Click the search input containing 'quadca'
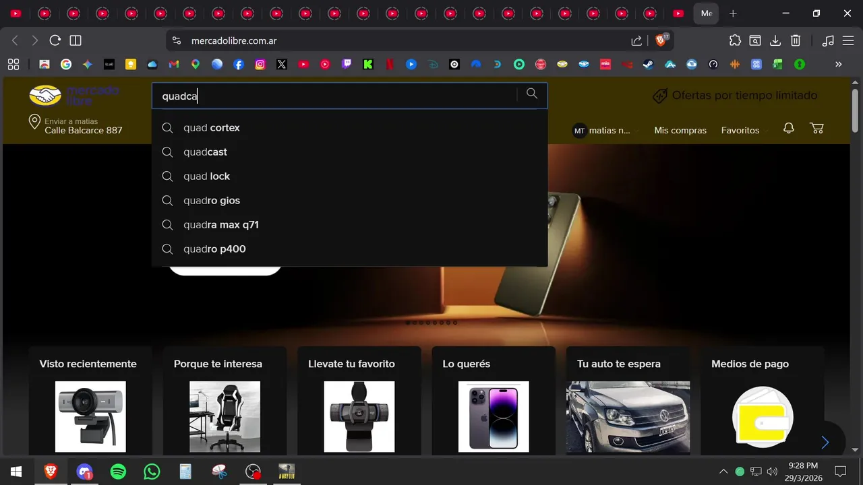 tap(336, 96)
